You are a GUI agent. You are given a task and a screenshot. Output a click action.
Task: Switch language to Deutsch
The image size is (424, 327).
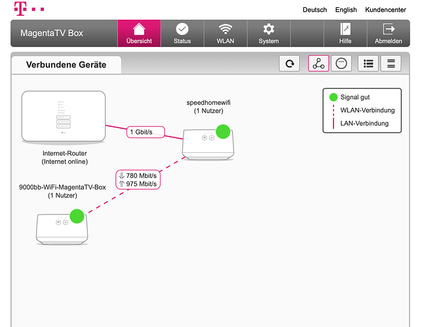point(315,10)
